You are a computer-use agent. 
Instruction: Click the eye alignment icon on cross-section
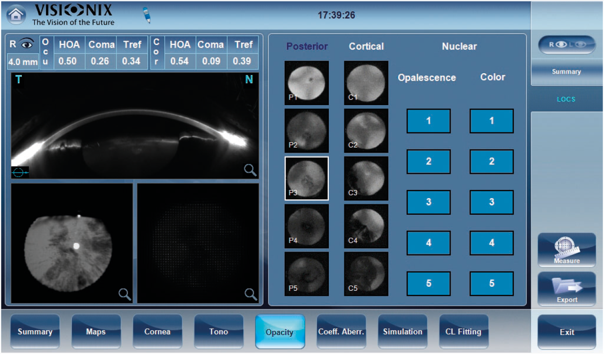[20, 173]
